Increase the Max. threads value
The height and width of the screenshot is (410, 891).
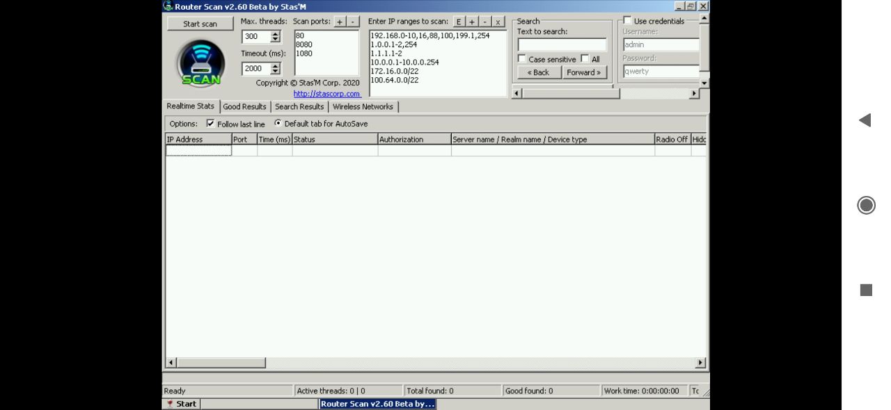[x=276, y=34]
